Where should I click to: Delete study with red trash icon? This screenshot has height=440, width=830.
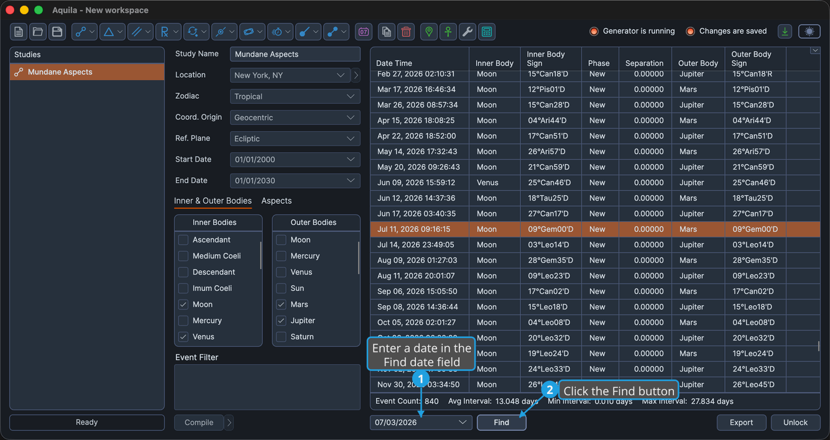[x=406, y=32]
